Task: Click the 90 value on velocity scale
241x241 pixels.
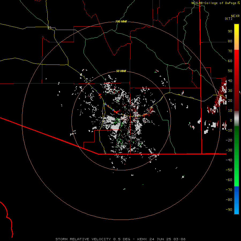Action: click(x=230, y=31)
